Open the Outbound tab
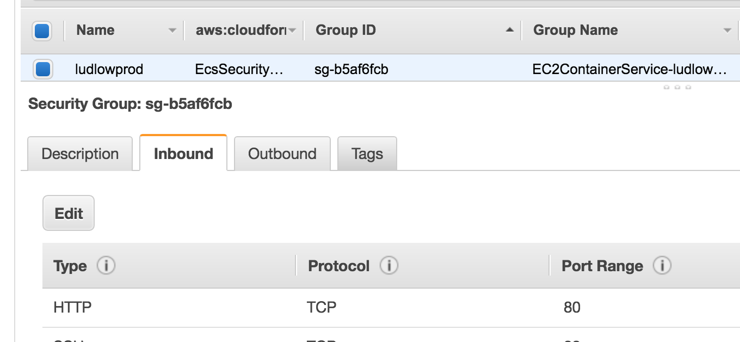Viewport: 740px width, 342px height. coord(282,154)
